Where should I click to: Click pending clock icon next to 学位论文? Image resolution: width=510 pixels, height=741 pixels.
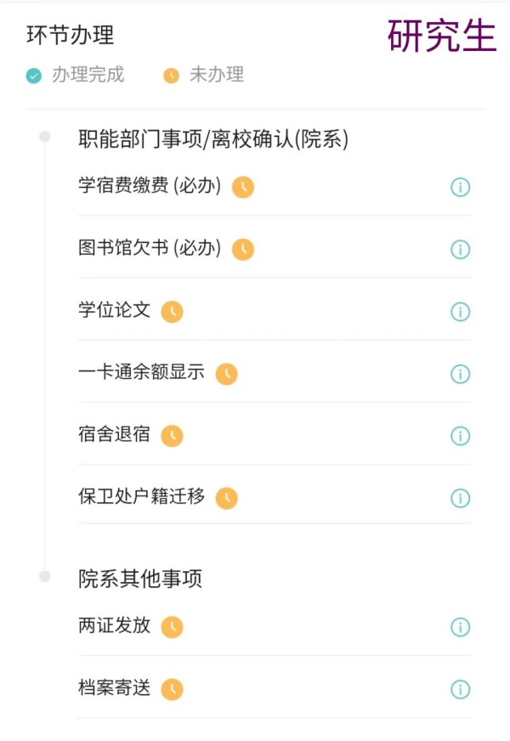172,312
